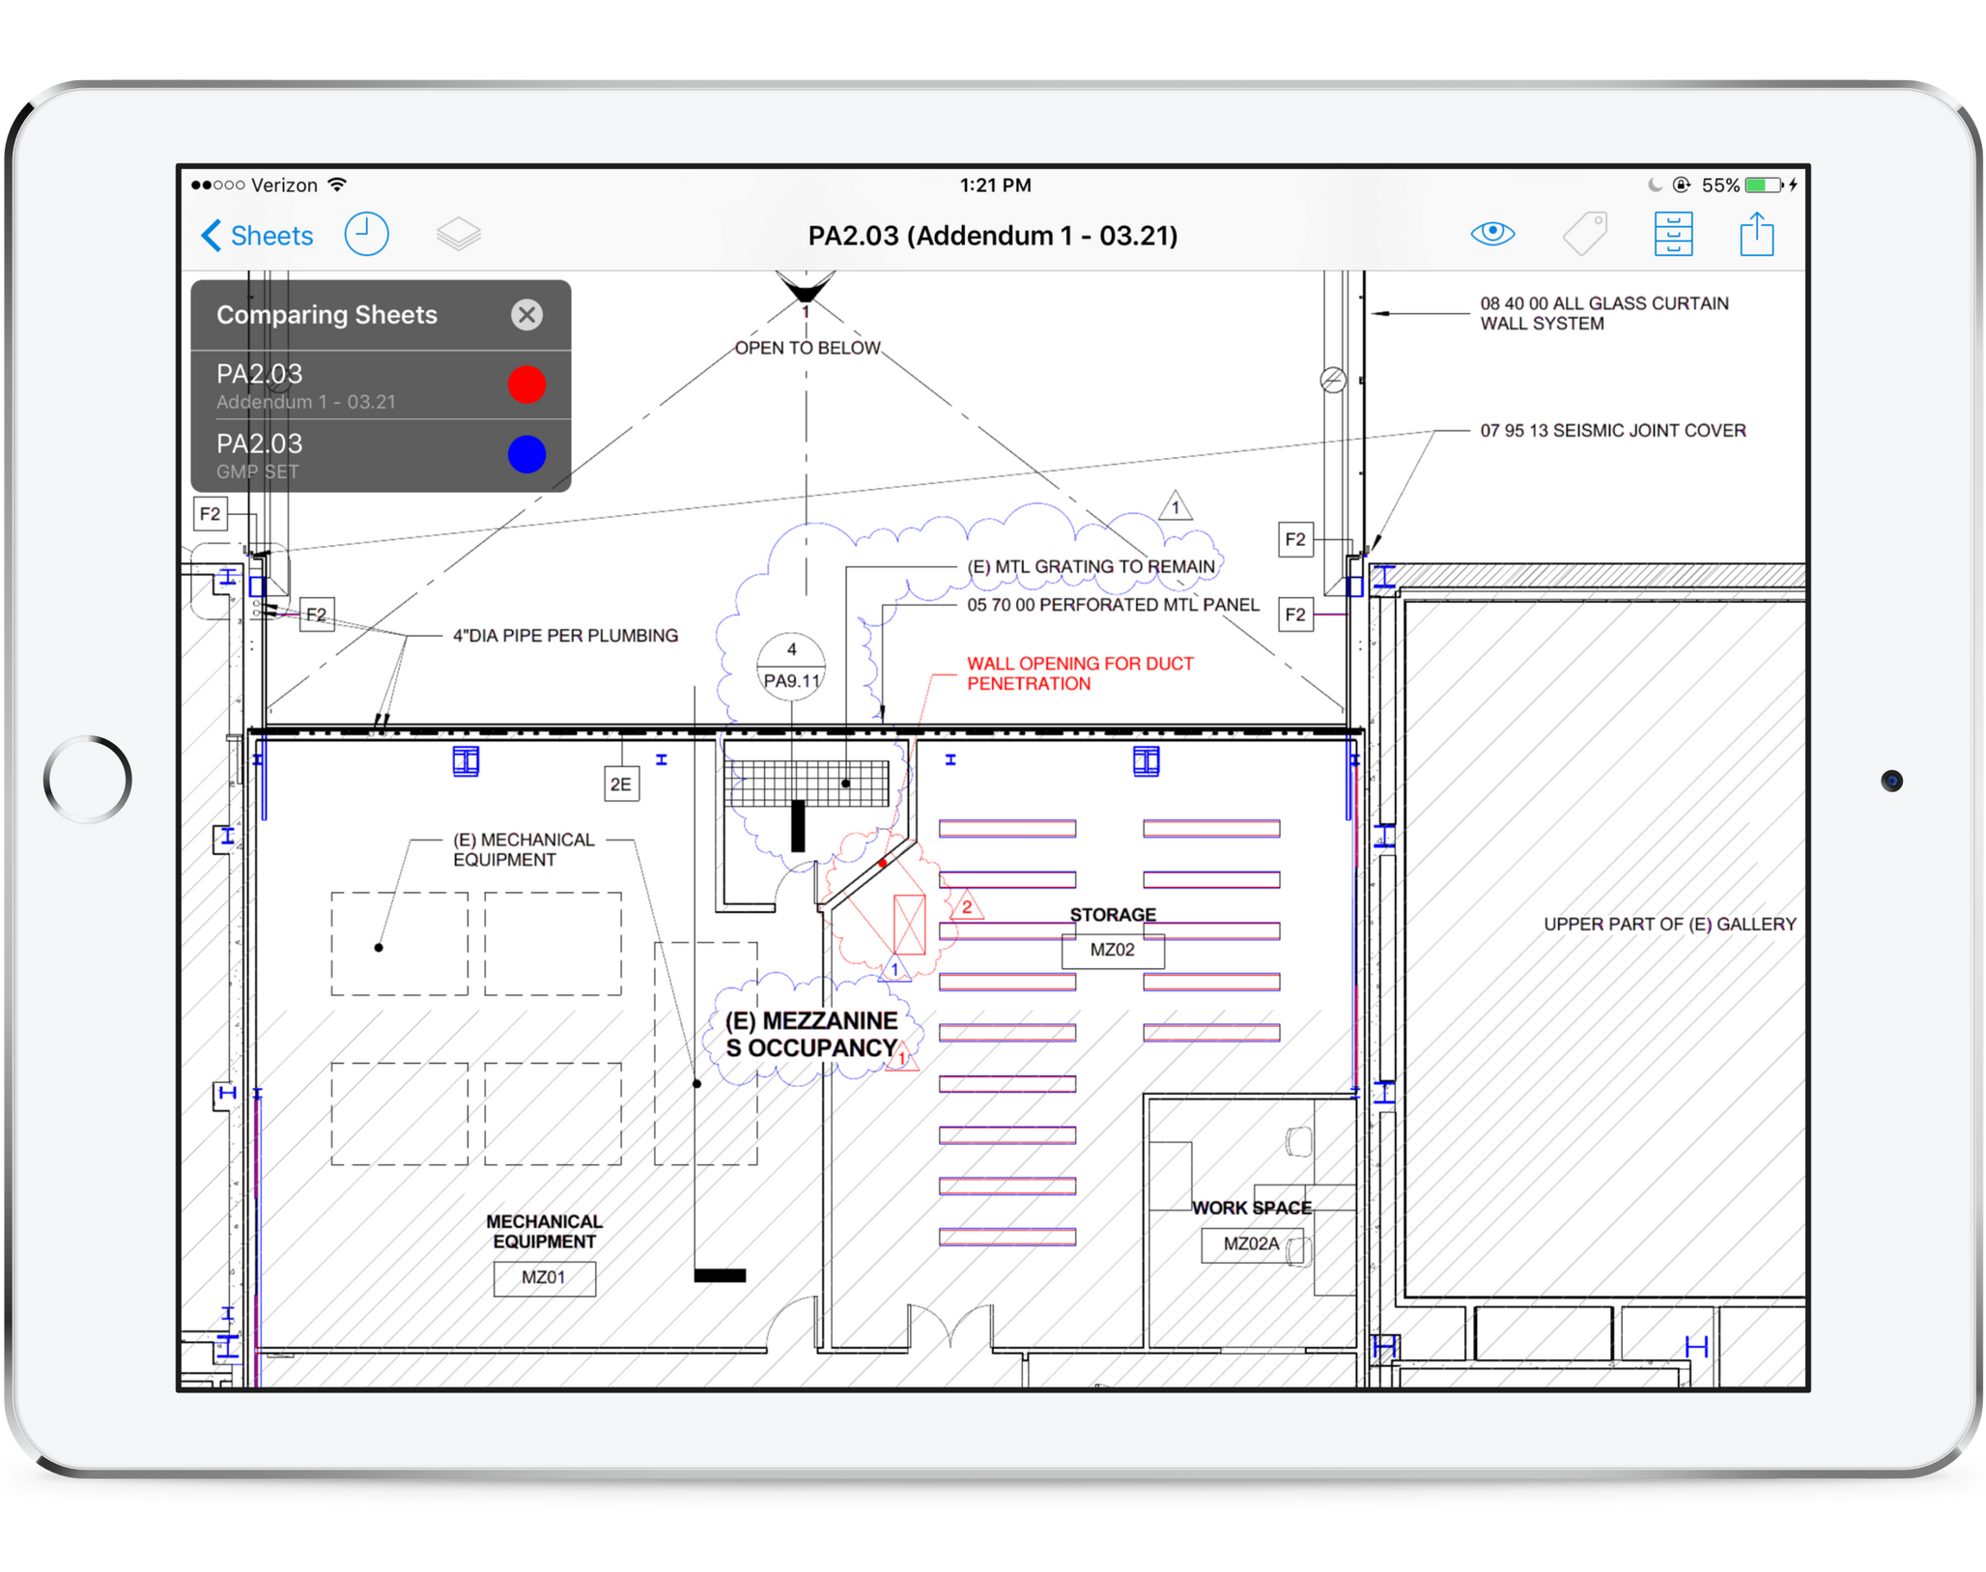Tap the share export icon

click(x=1756, y=234)
